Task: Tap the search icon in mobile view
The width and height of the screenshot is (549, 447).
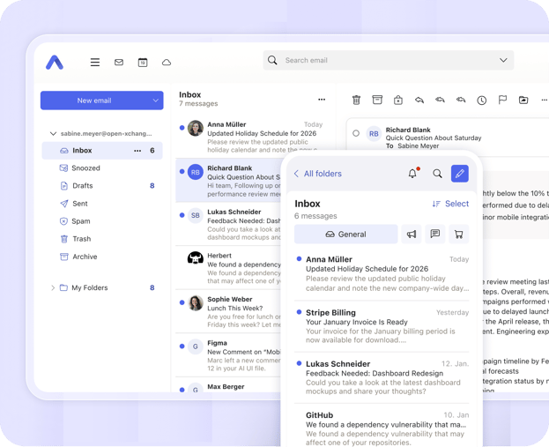Action: [437, 174]
